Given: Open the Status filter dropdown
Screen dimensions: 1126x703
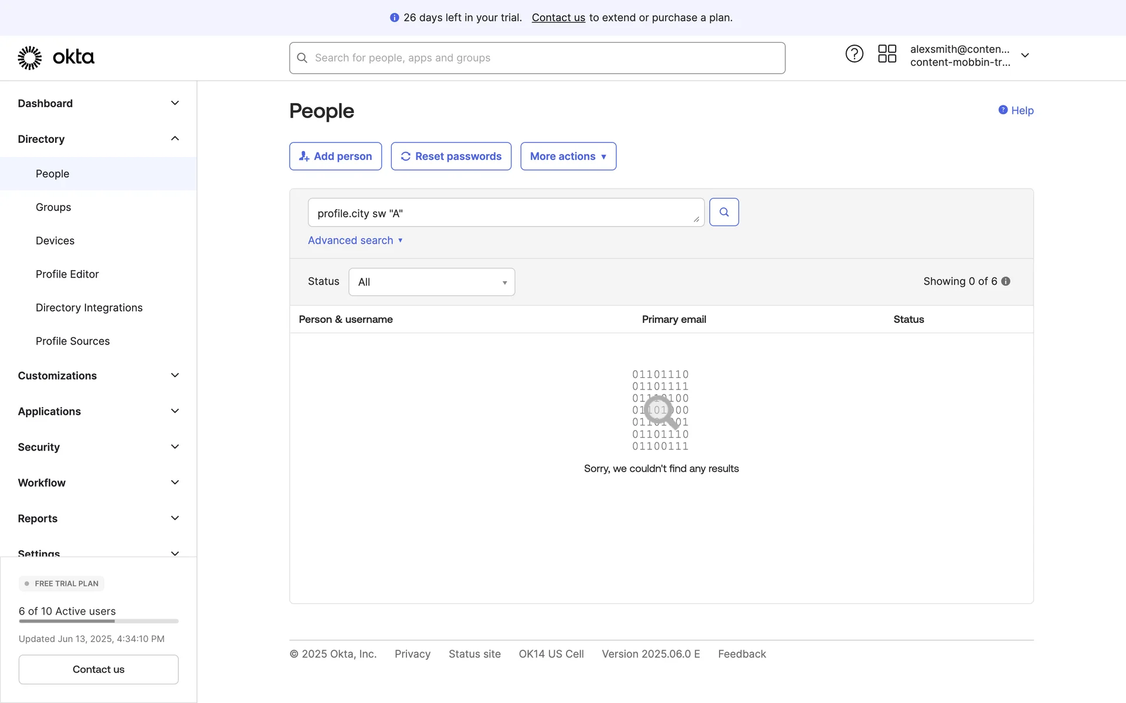Looking at the screenshot, I should pos(432,282).
